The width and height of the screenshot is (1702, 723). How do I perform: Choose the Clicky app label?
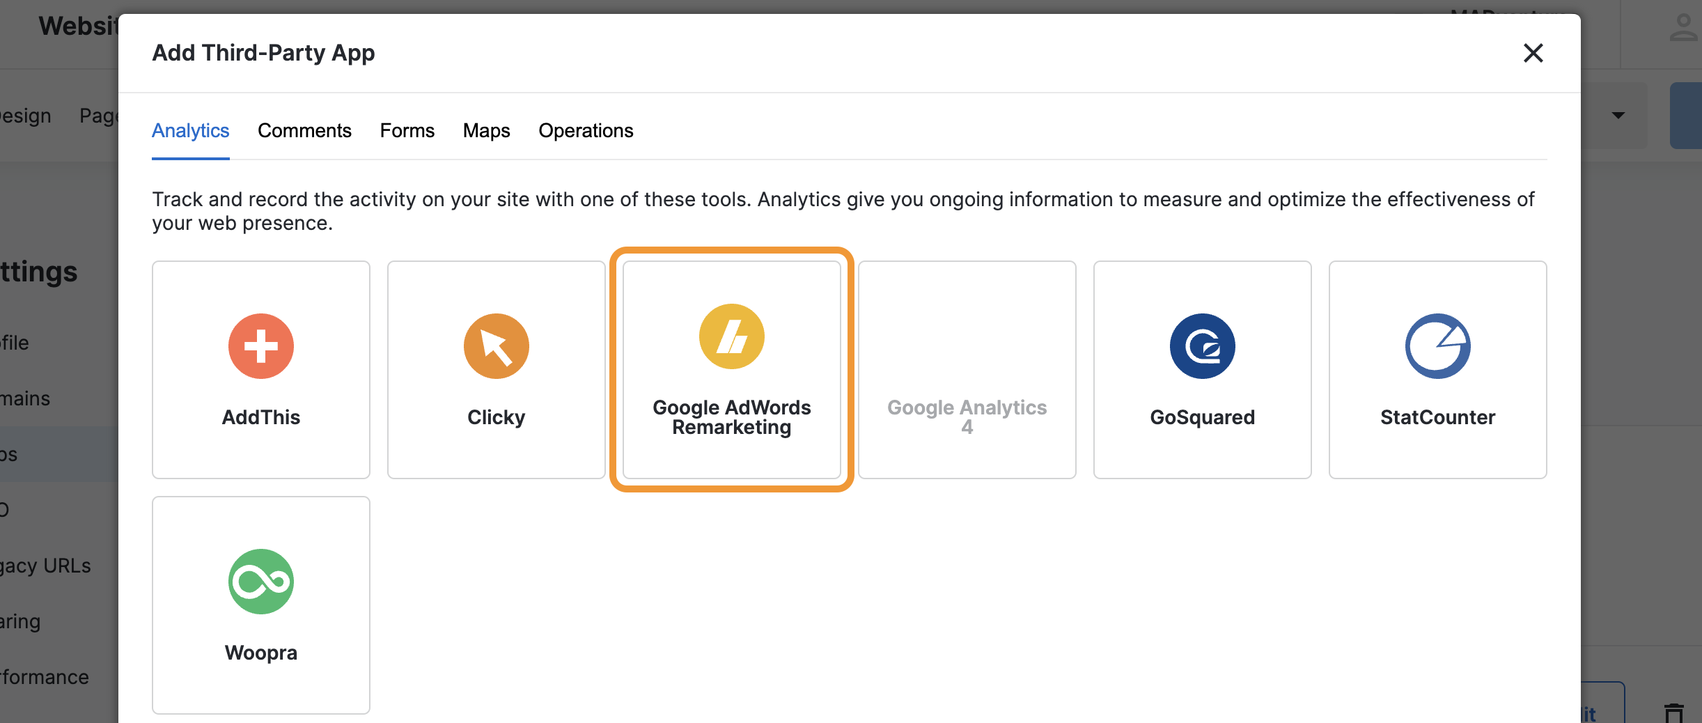497,417
